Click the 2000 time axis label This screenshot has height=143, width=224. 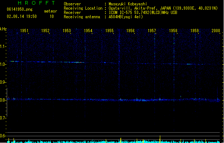(216, 31)
